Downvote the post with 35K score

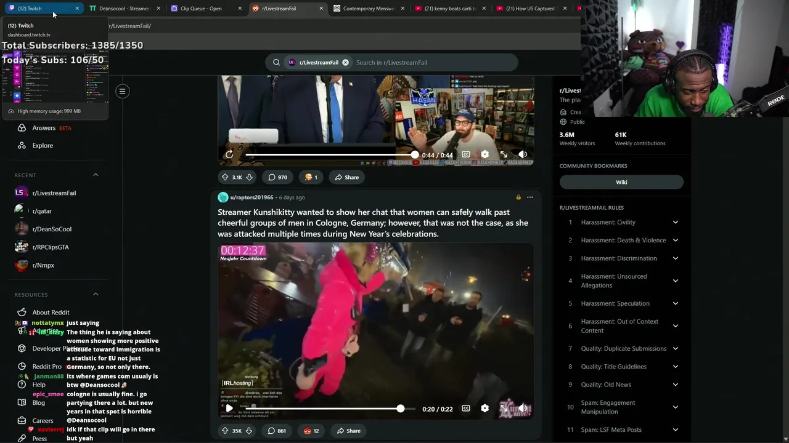(x=249, y=431)
